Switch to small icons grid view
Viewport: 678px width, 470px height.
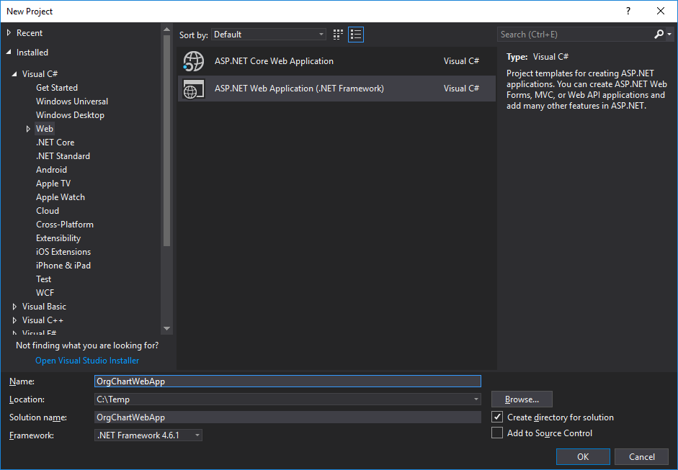(338, 35)
